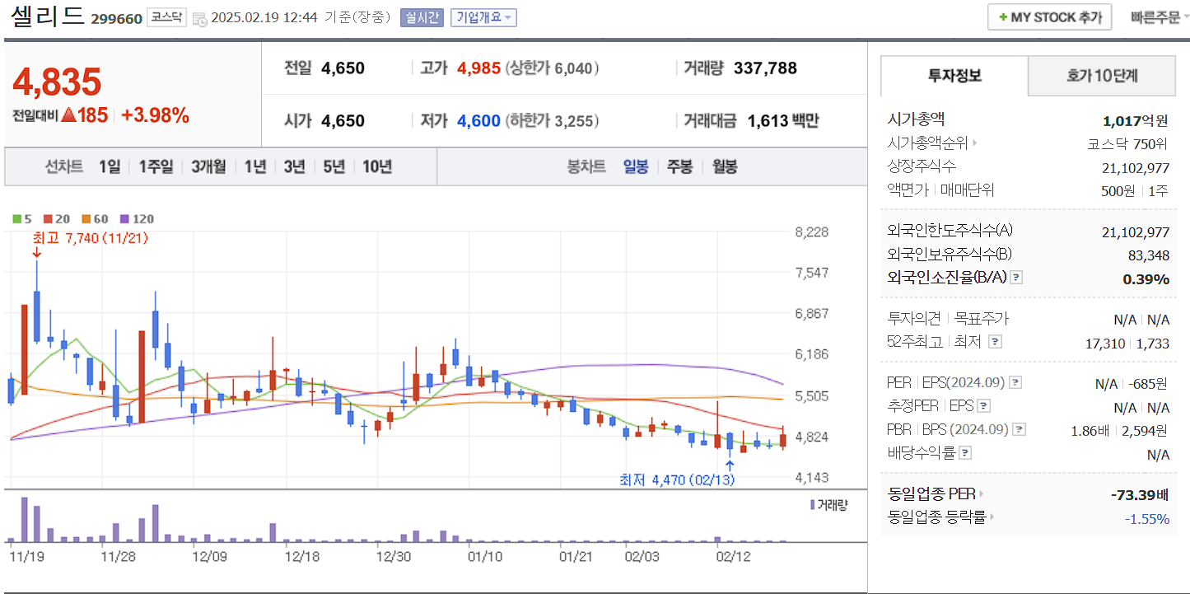Screen dimensions: 1190x594
Task: Click the MY STOCK 추가 button
Action: click(x=1048, y=16)
